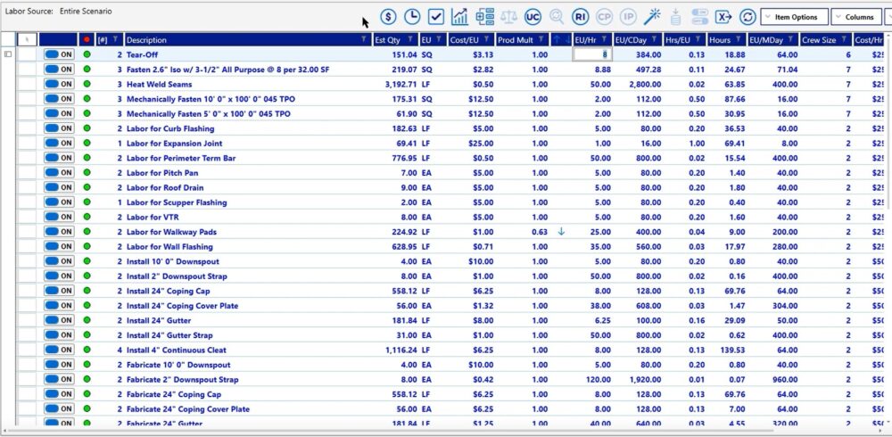Click the clock hours icon in toolbar
This screenshot has width=892, height=437.
(x=412, y=17)
